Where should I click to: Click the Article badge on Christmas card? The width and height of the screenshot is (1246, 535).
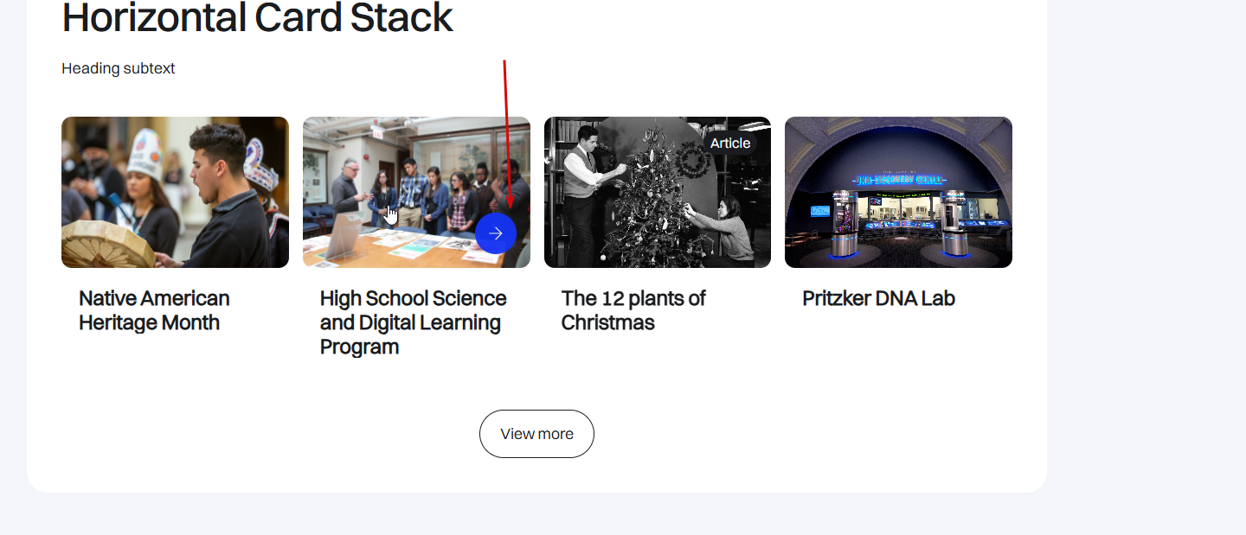click(x=729, y=143)
